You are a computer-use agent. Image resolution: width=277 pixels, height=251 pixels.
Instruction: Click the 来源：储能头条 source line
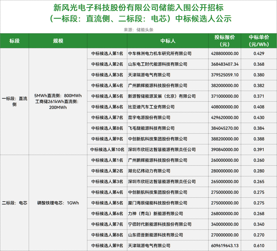(x=138, y=30)
